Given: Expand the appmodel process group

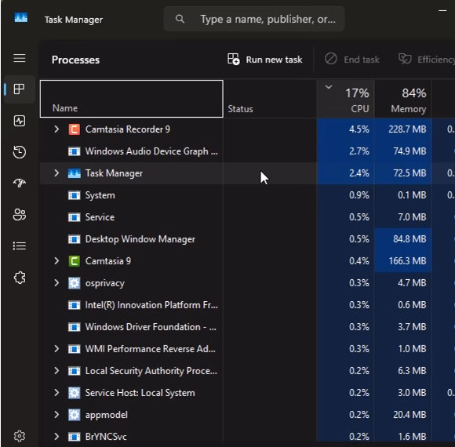Looking at the screenshot, I should coord(56,415).
